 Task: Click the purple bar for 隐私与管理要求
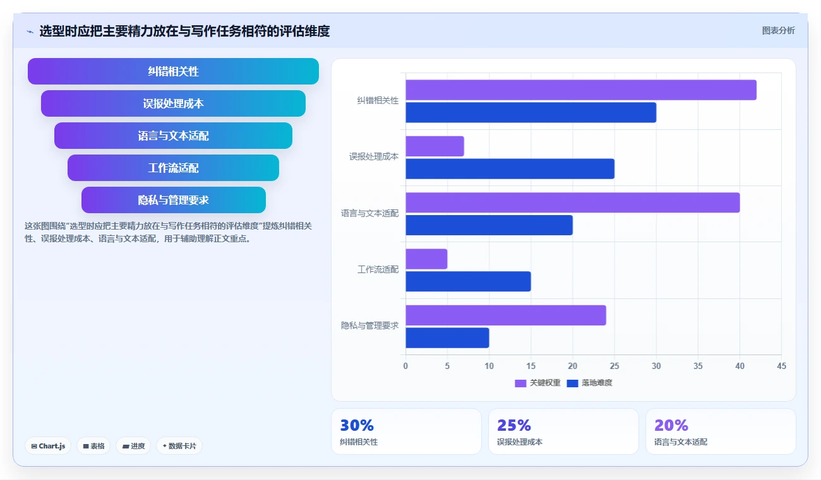point(505,315)
